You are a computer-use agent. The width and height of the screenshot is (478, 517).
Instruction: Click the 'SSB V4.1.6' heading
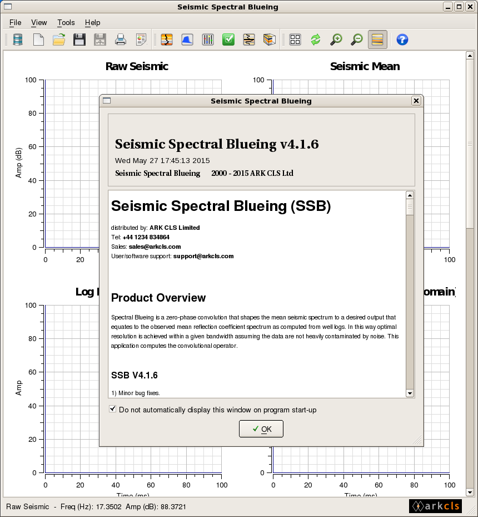[135, 375]
